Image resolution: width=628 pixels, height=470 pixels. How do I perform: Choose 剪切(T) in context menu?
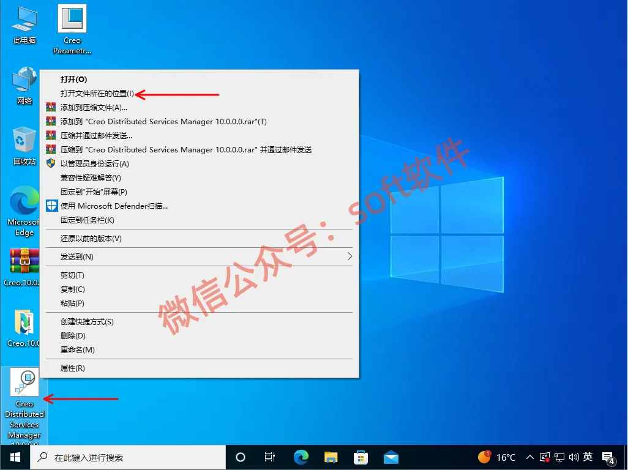coord(200,275)
